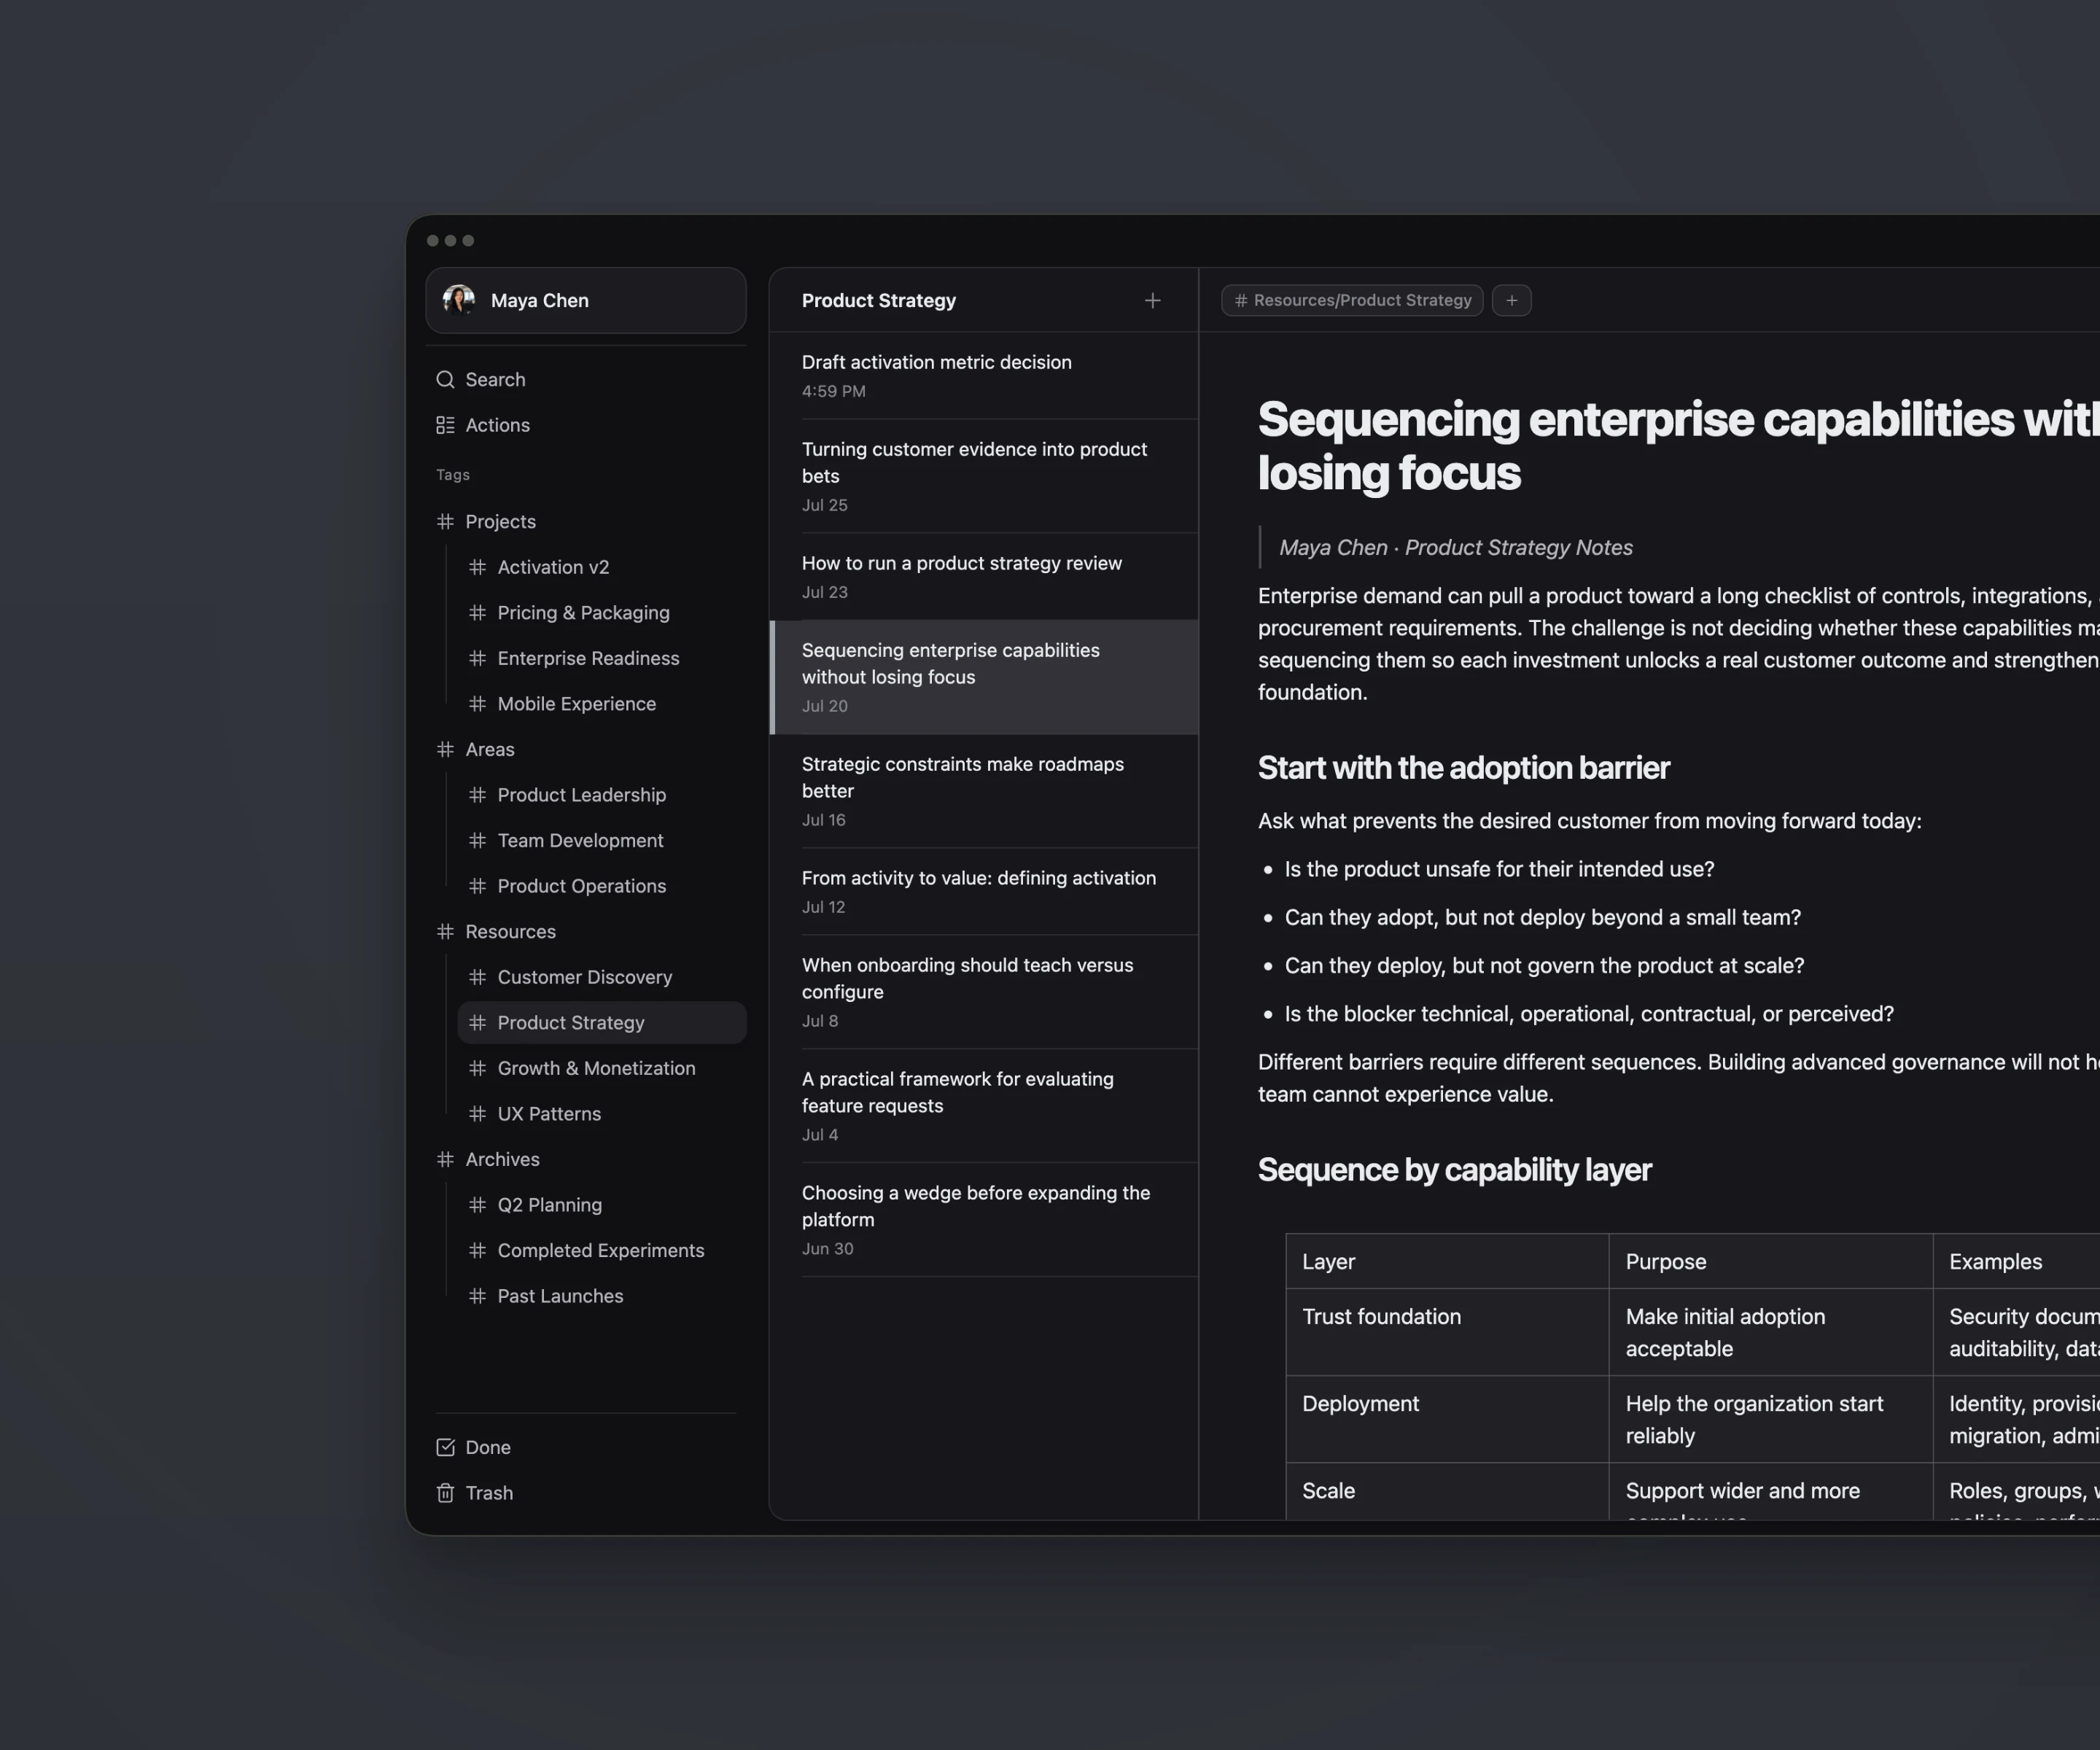The height and width of the screenshot is (1750, 2100).
Task: Open note When onboarding should teach versus configure
Action: click(984, 992)
